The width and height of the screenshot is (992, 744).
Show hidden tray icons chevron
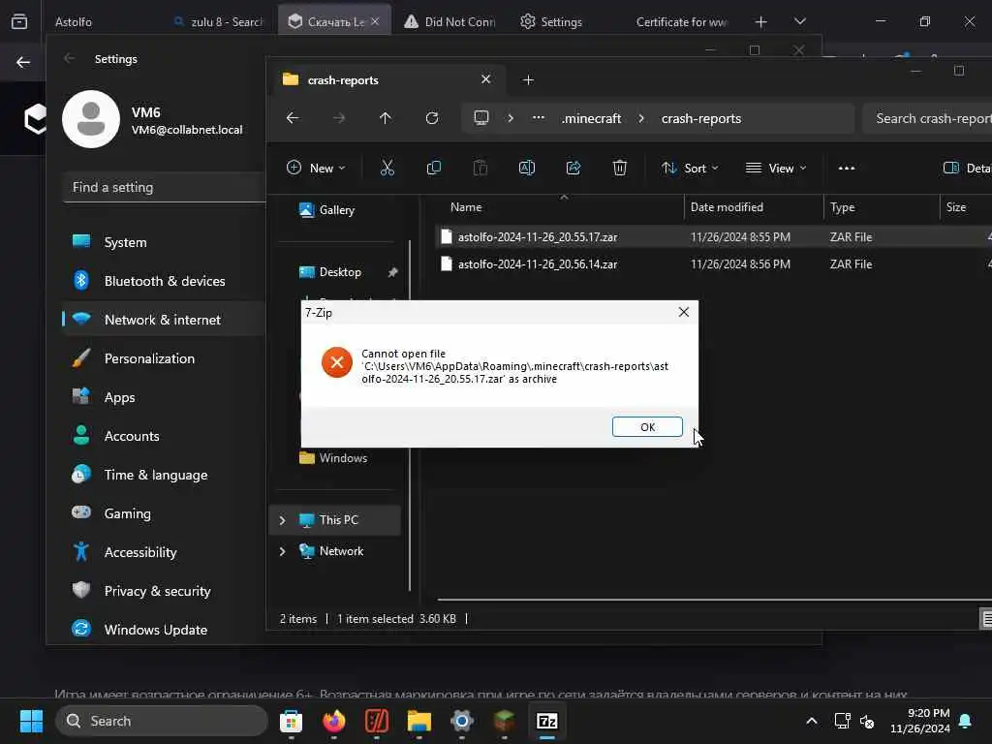tap(812, 721)
